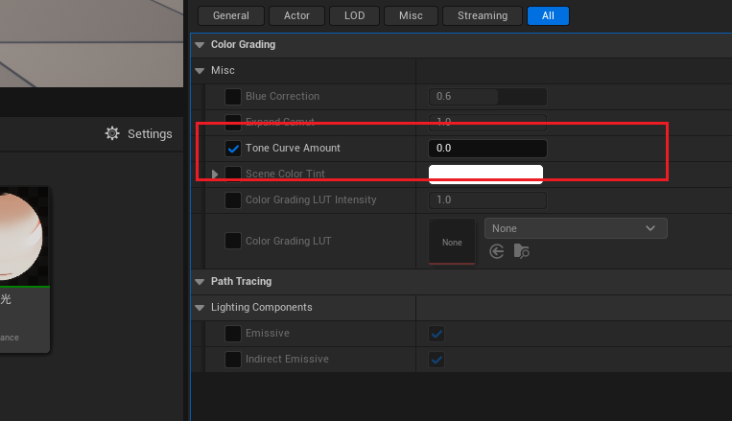Click the LOD filter button

click(354, 15)
